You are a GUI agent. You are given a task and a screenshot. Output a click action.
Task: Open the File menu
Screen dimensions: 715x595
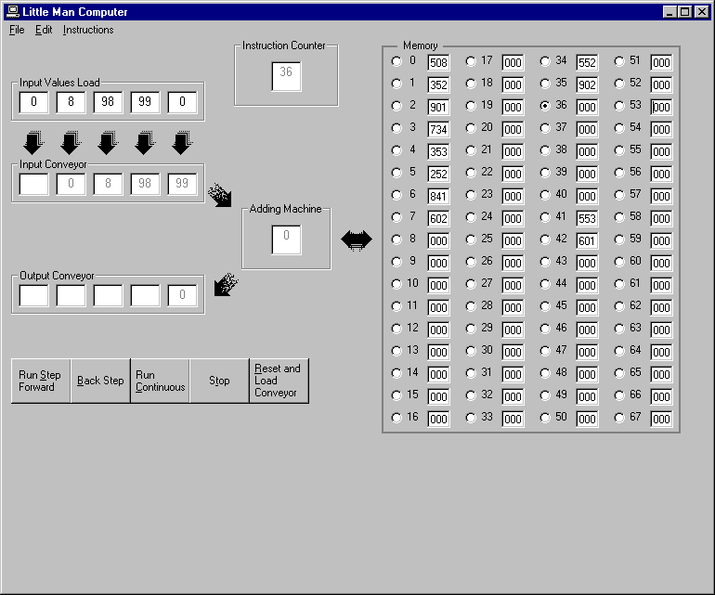[x=17, y=30]
